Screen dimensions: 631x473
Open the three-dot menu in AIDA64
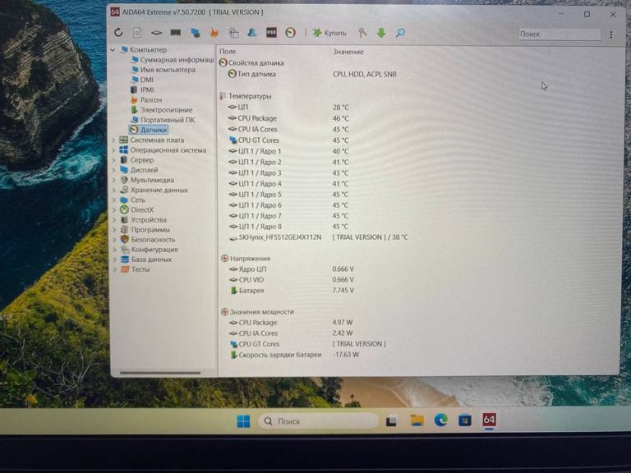[611, 34]
